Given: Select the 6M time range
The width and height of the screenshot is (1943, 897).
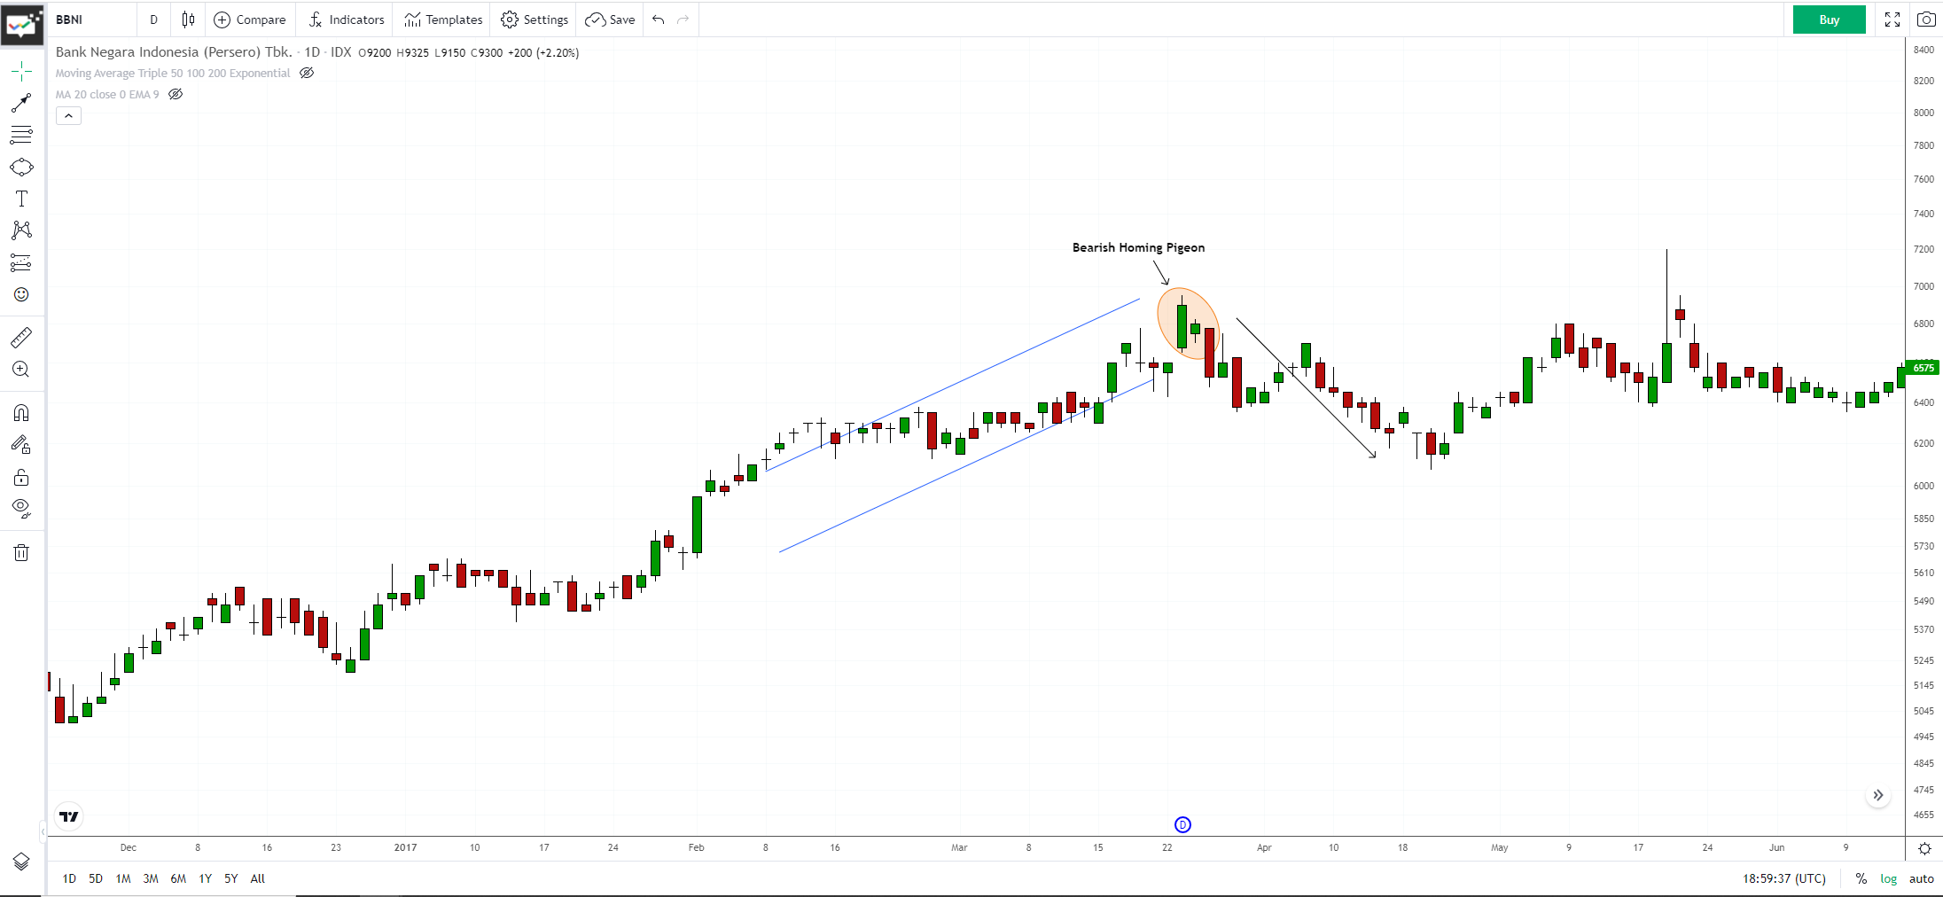Looking at the screenshot, I should 178,878.
